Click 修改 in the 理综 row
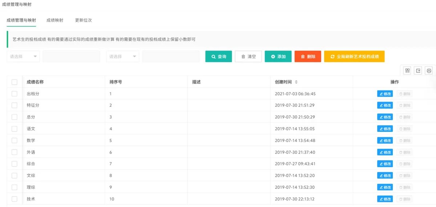Viewport: 436px width, 207px height. (385, 187)
